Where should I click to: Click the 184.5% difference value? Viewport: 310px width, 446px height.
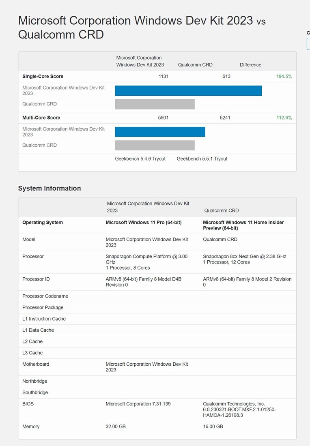(x=284, y=76)
